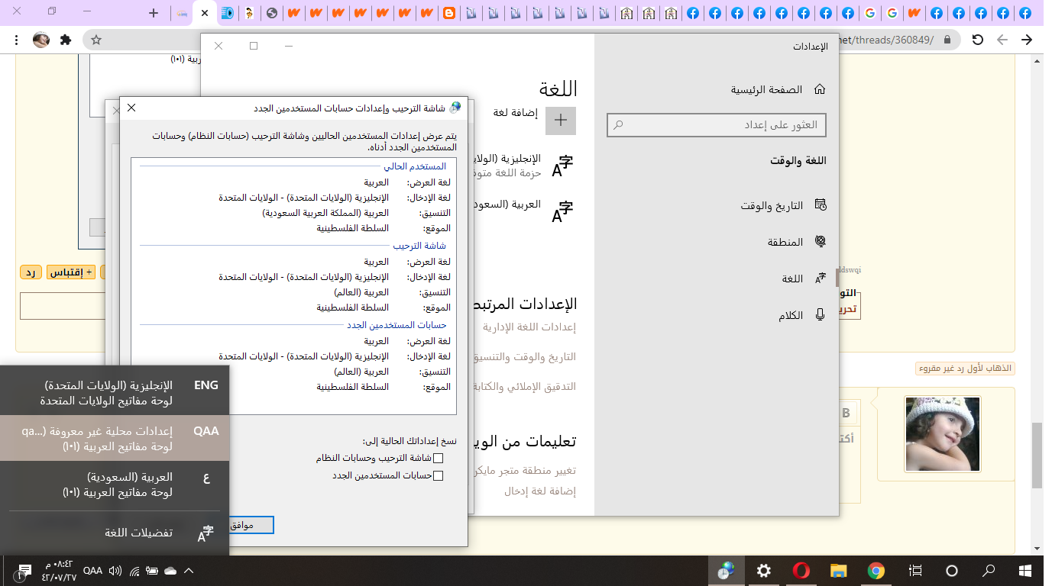1052x586 pixels.
Task: Click the child avatar thumbnail on forum
Action: click(942, 434)
